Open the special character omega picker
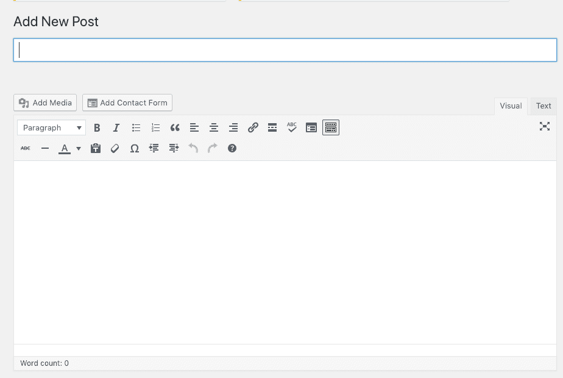563x378 pixels. point(135,148)
